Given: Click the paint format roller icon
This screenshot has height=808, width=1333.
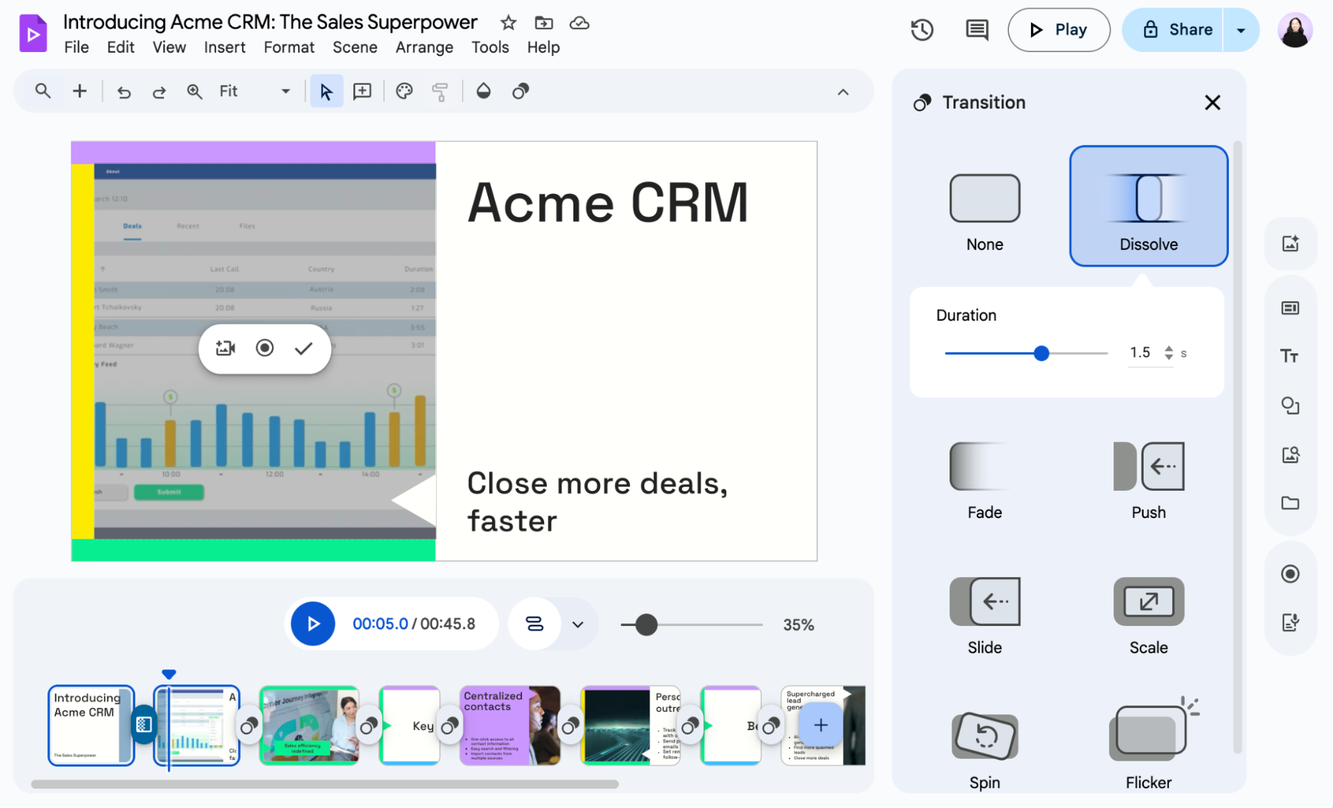Looking at the screenshot, I should (x=440, y=91).
